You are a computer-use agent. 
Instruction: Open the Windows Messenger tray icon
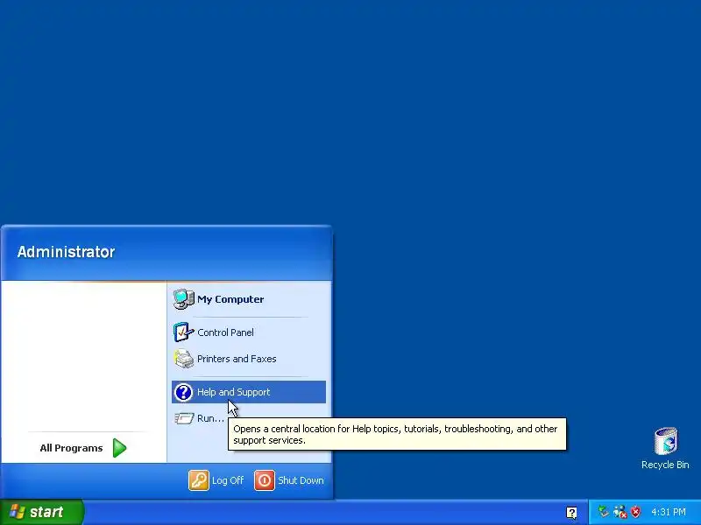[x=620, y=512]
